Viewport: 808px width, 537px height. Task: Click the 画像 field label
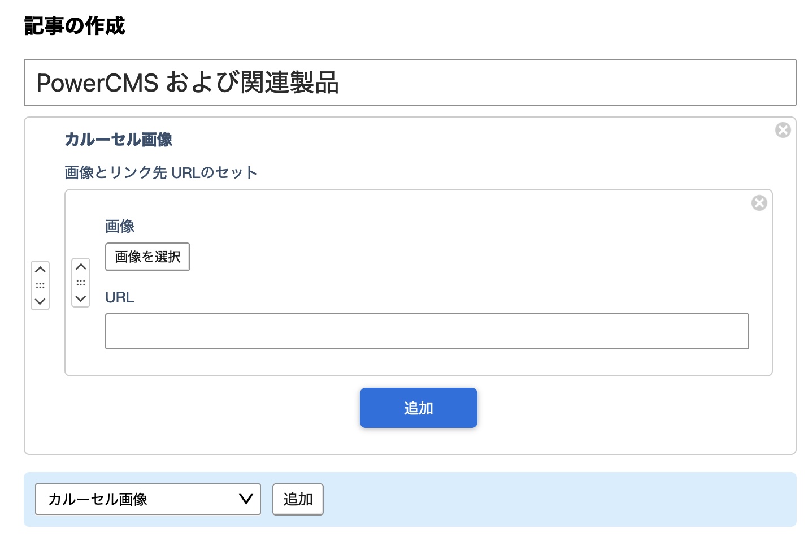coord(120,227)
